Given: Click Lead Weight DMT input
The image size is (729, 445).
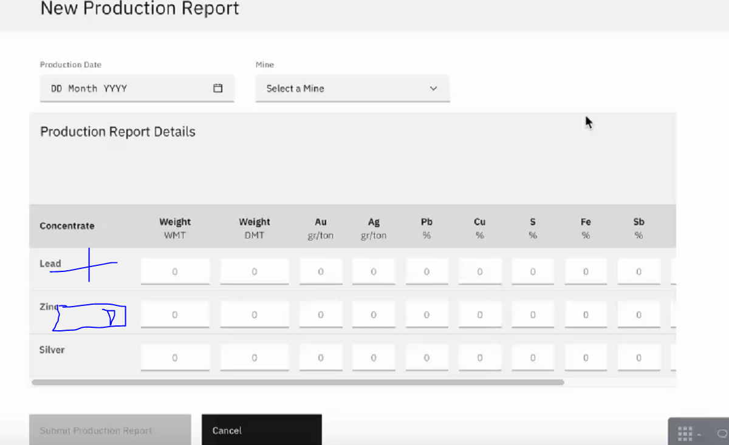Looking at the screenshot, I should [255, 271].
